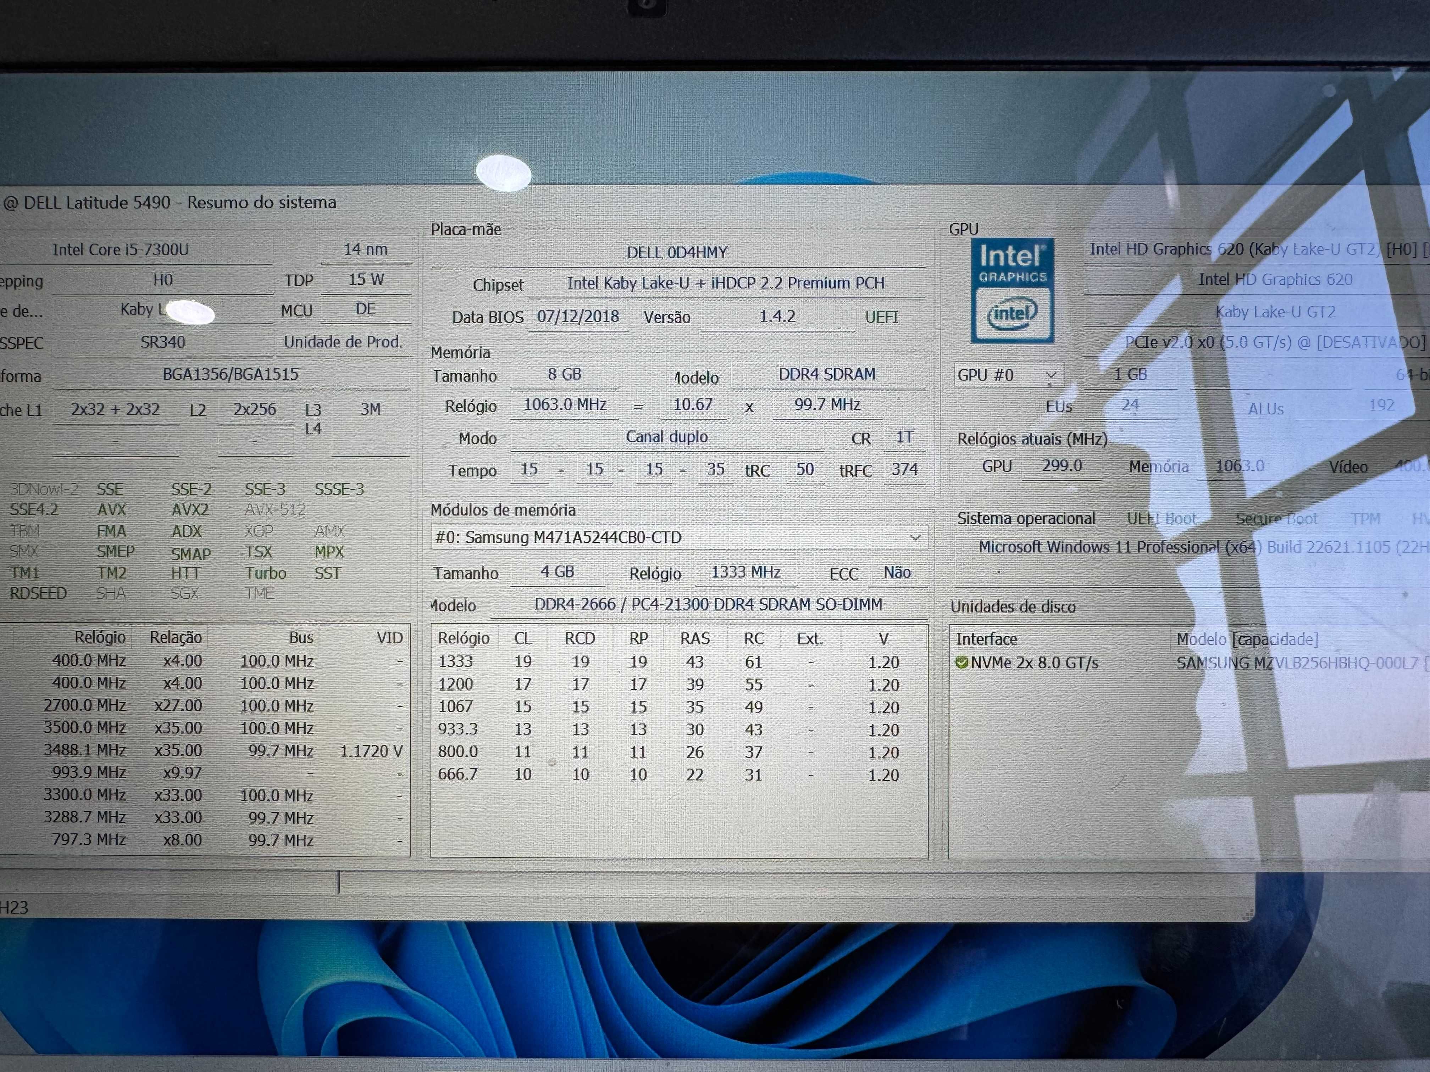Click the HTT feature label
1430x1072 pixels.
(185, 573)
